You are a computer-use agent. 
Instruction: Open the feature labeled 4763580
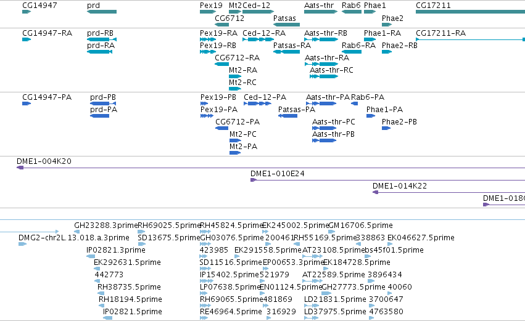(x=386, y=312)
